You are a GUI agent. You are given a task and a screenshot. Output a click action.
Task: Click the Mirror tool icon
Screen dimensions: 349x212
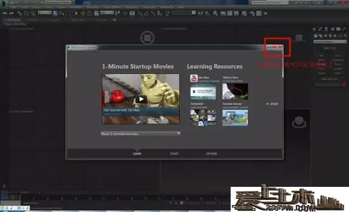(x=200, y=13)
